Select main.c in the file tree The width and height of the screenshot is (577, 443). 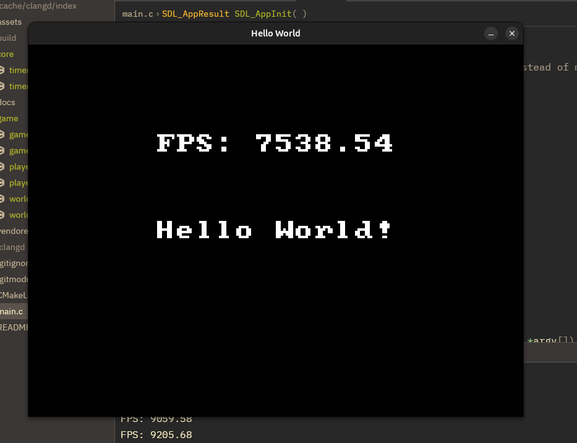coord(12,311)
